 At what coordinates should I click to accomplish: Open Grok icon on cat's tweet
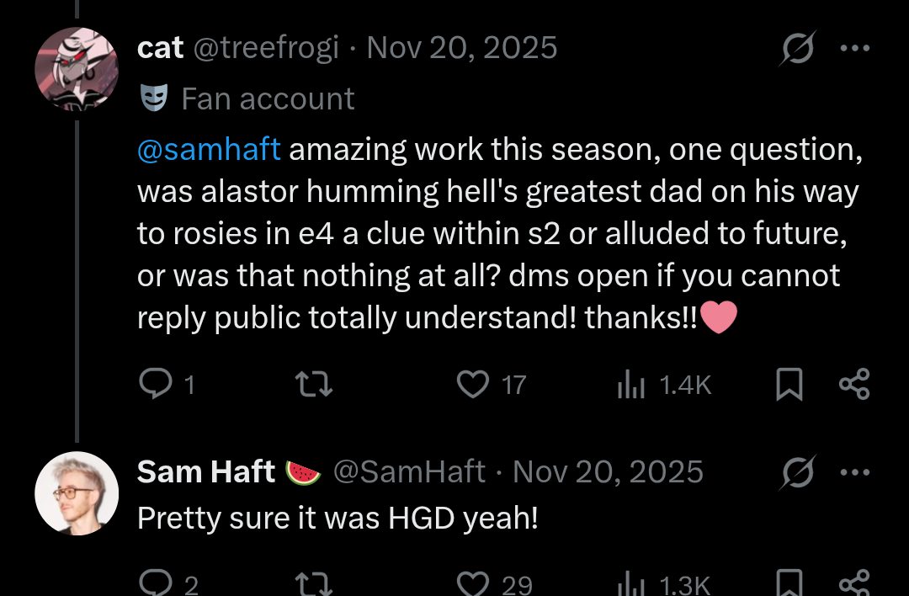795,51
